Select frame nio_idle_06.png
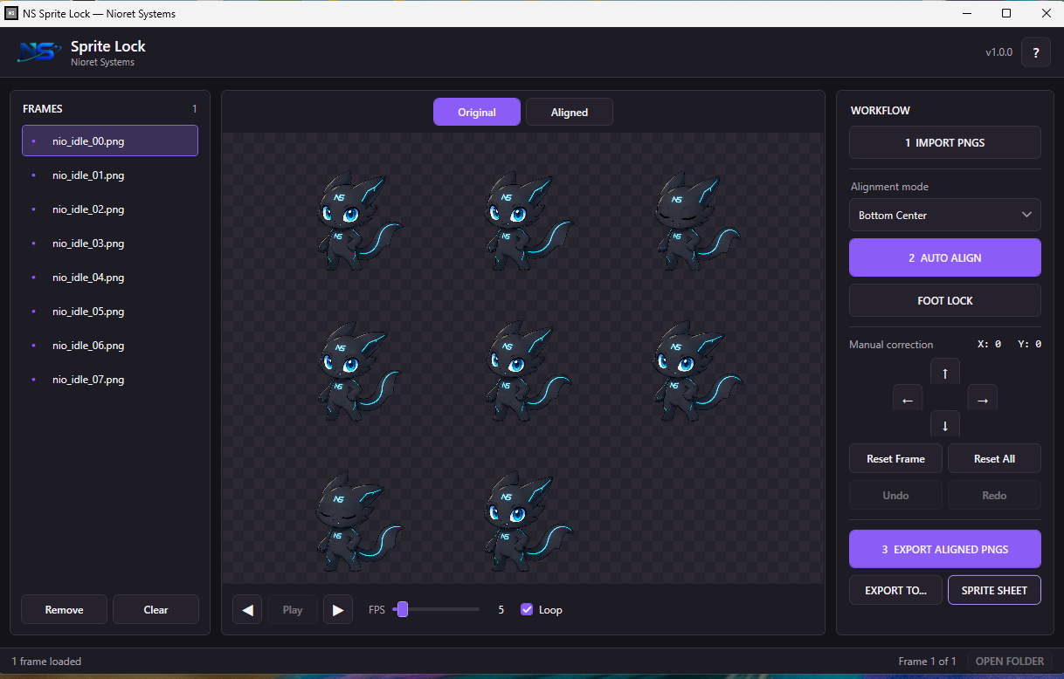 tap(110, 346)
